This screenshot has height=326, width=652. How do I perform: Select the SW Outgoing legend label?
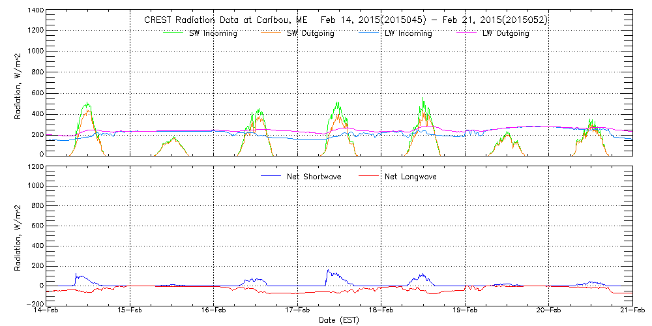310,33
